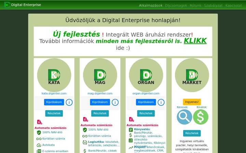The height and width of the screenshot is (153, 246).
Task: Click the Autokata text
Action: pos(49,145)
